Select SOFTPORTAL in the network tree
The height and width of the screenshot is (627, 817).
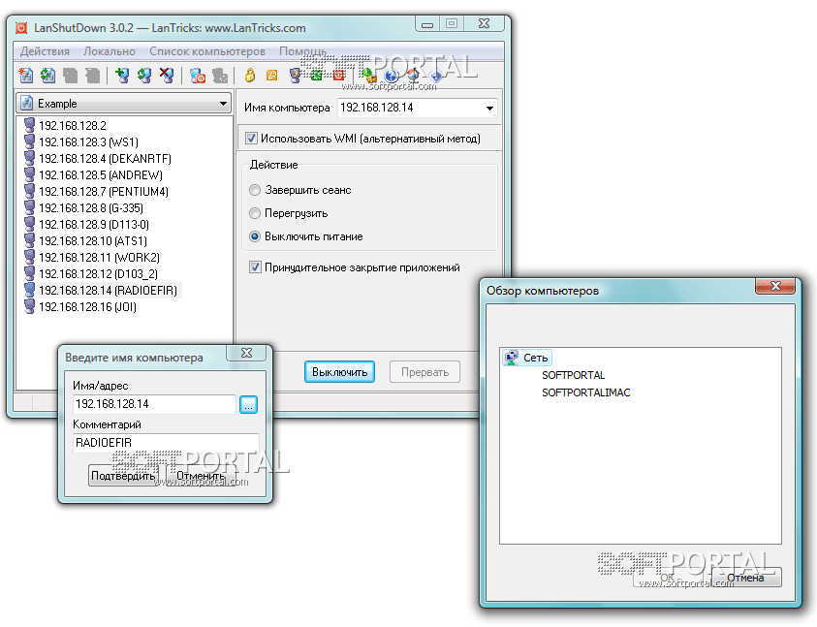point(573,375)
